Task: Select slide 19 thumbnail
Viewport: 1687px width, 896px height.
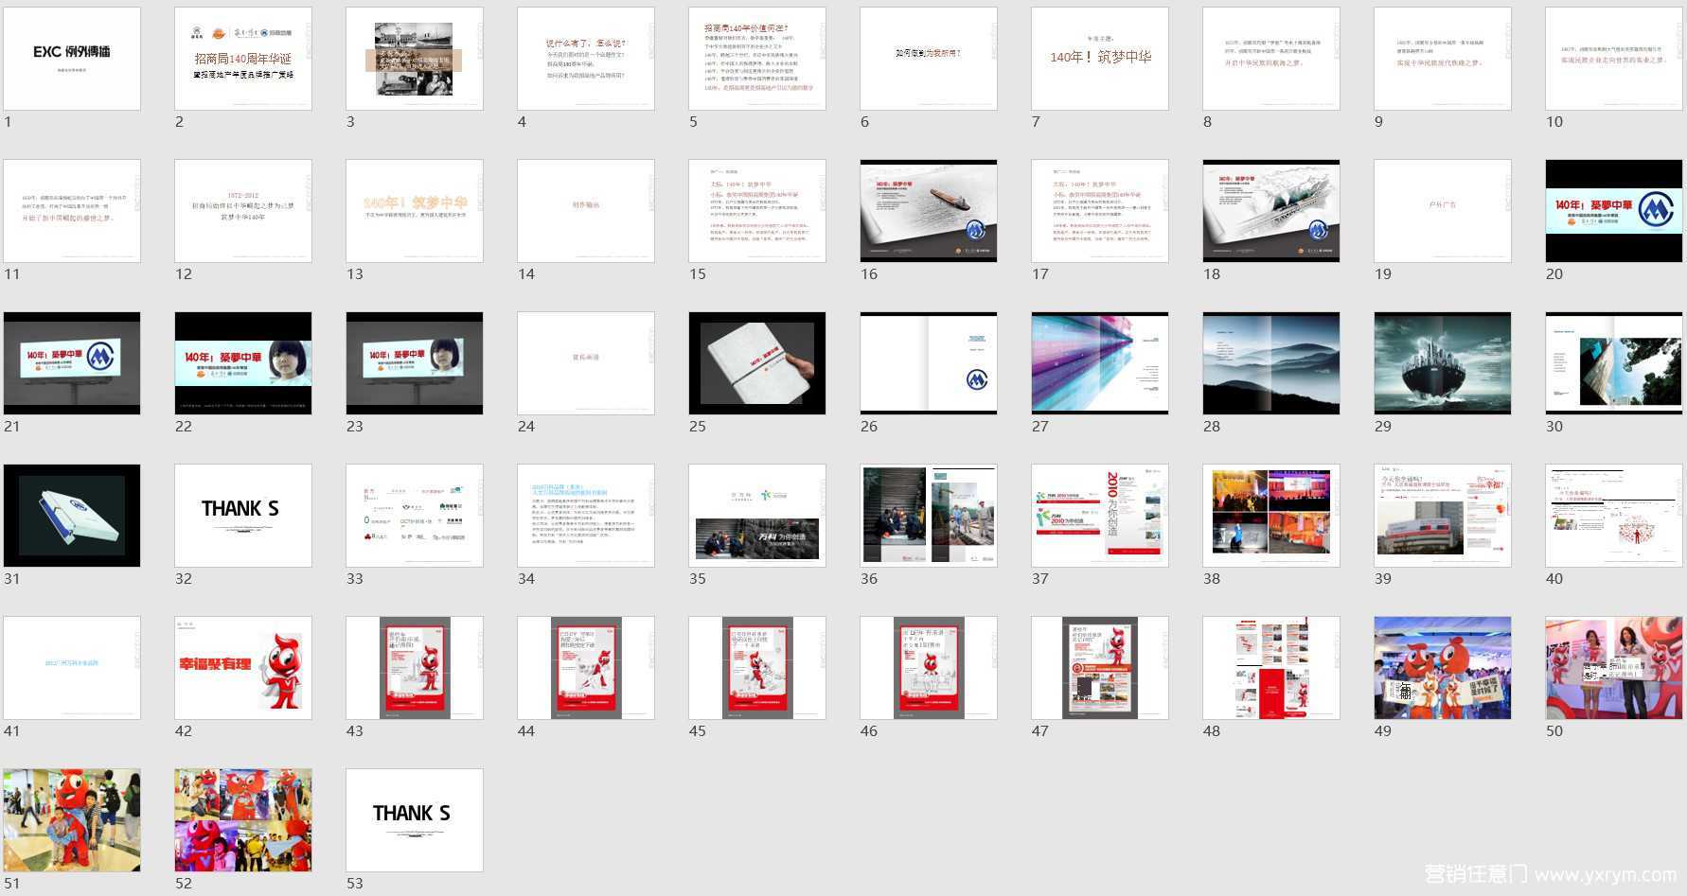Action: 1443,211
